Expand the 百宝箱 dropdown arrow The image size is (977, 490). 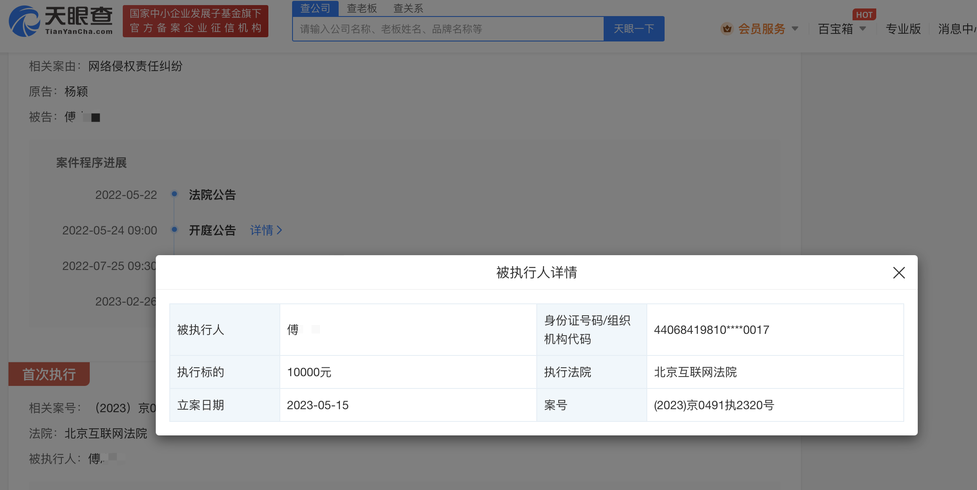[x=863, y=29]
